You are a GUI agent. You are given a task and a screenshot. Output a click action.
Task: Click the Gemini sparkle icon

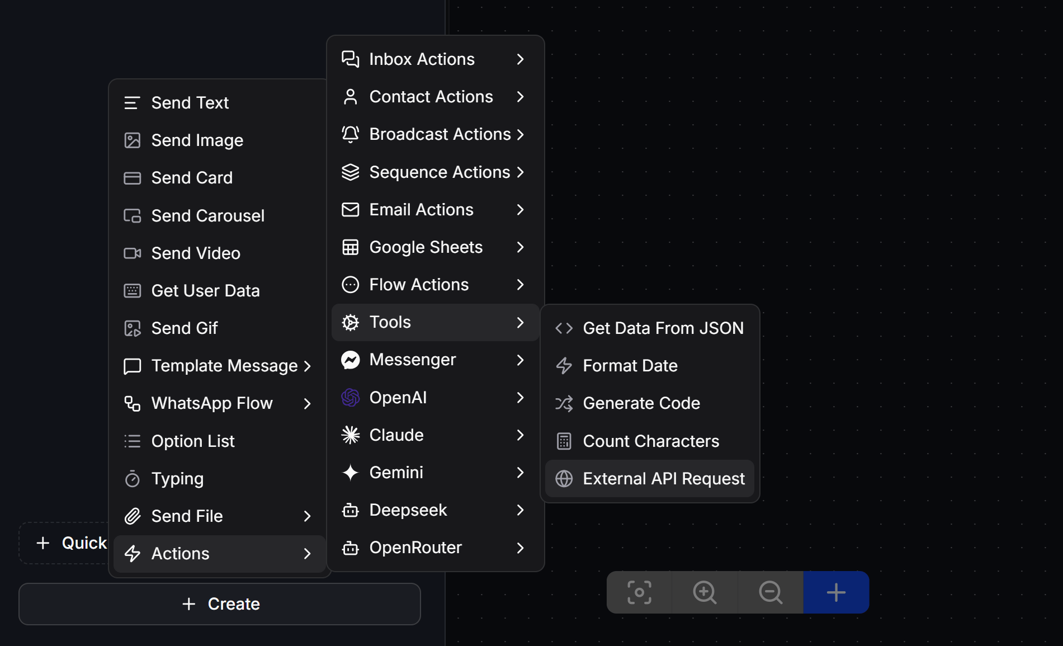tap(350, 473)
